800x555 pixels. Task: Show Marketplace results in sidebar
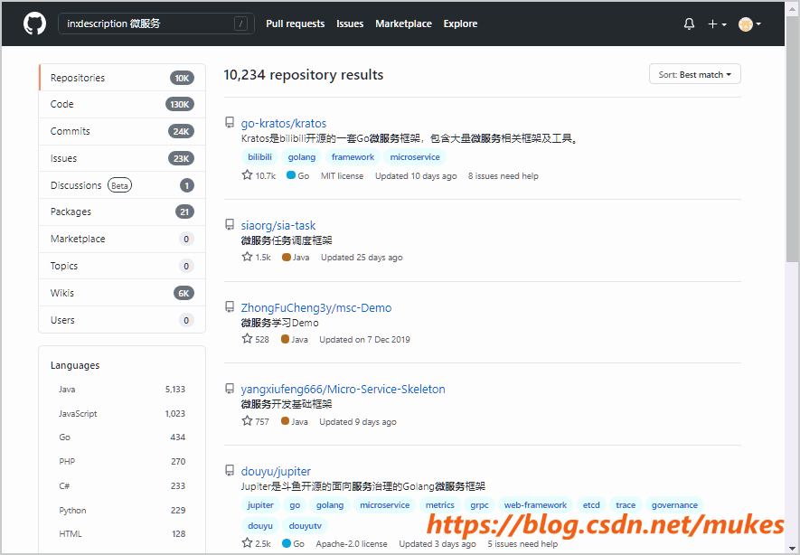click(122, 239)
